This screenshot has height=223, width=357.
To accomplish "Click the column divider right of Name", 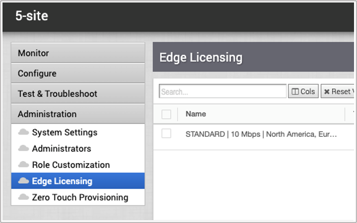I will [345, 114].
